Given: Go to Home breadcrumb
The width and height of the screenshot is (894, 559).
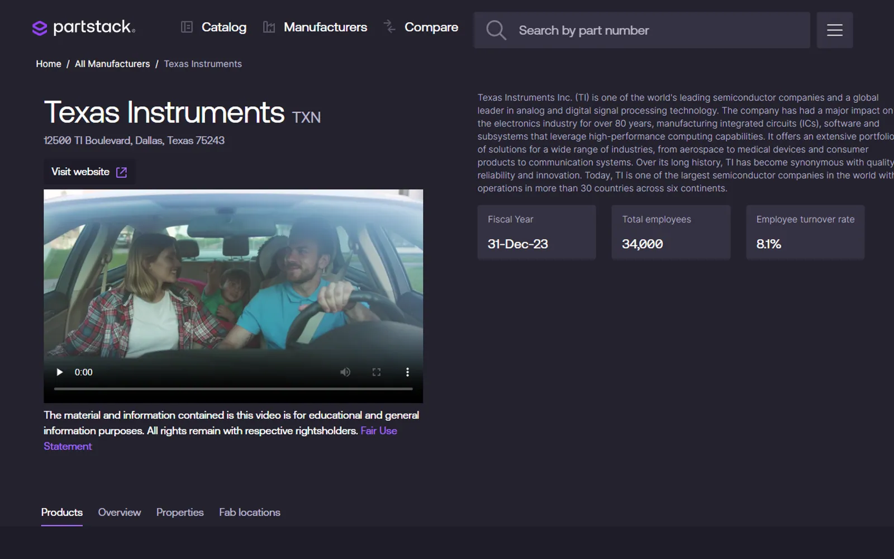Looking at the screenshot, I should [x=49, y=64].
